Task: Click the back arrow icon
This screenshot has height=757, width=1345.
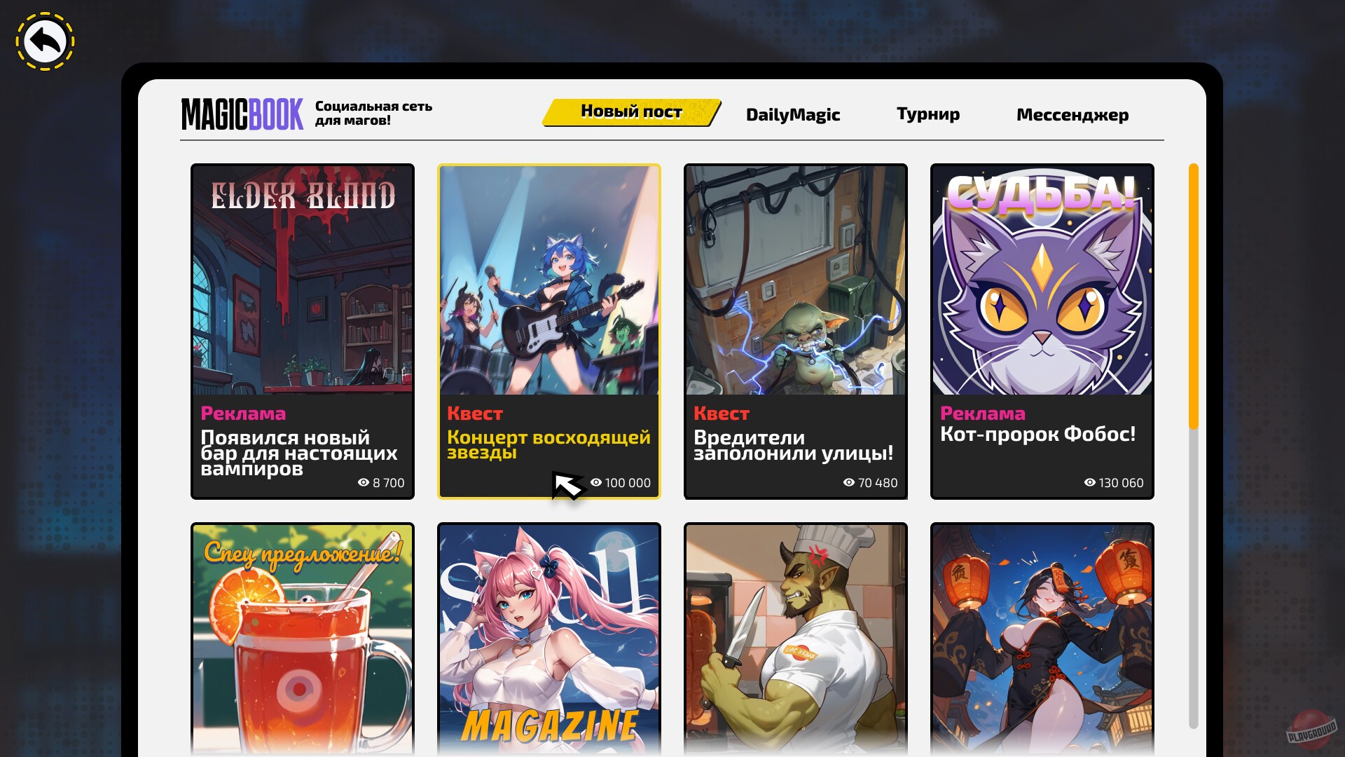Action: 46,41
